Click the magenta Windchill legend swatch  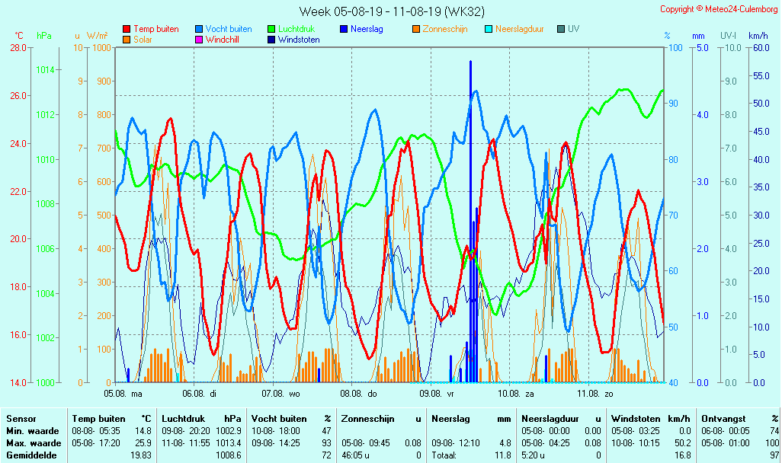click(200, 40)
